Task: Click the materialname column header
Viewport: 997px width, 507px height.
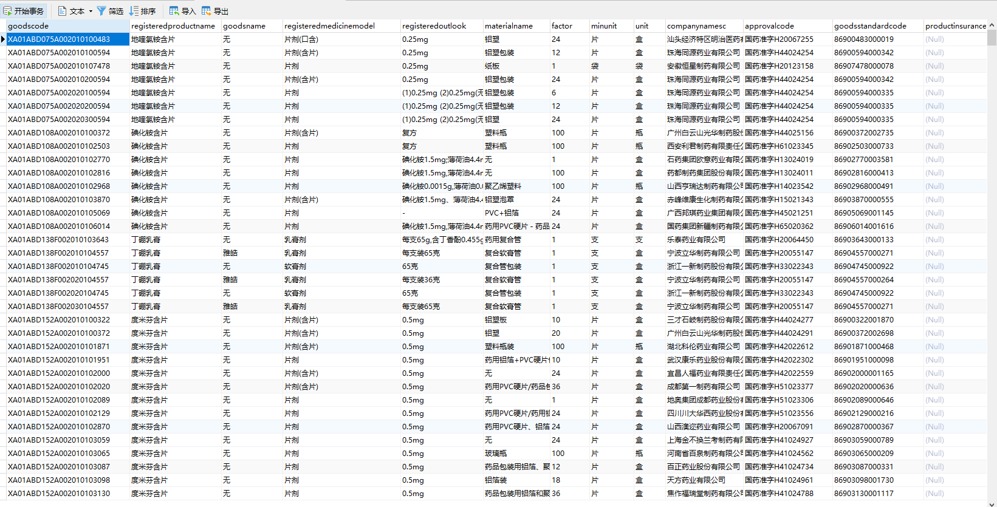Action: (x=516, y=26)
